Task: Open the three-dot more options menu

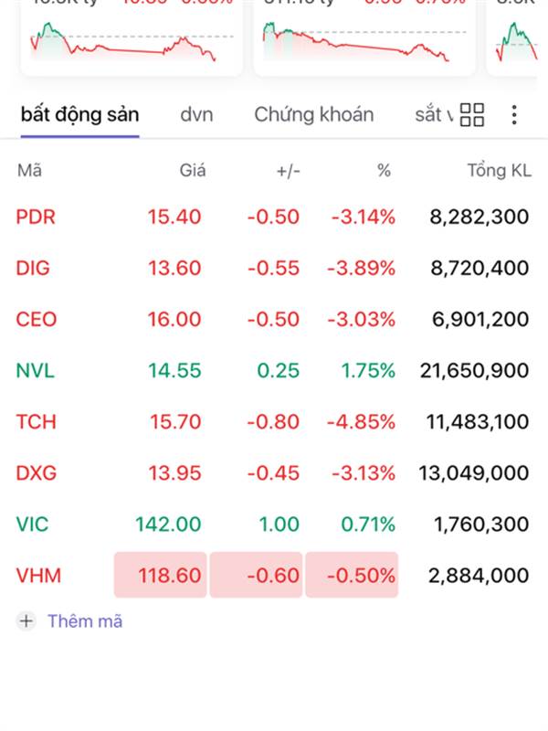Action: click(514, 115)
